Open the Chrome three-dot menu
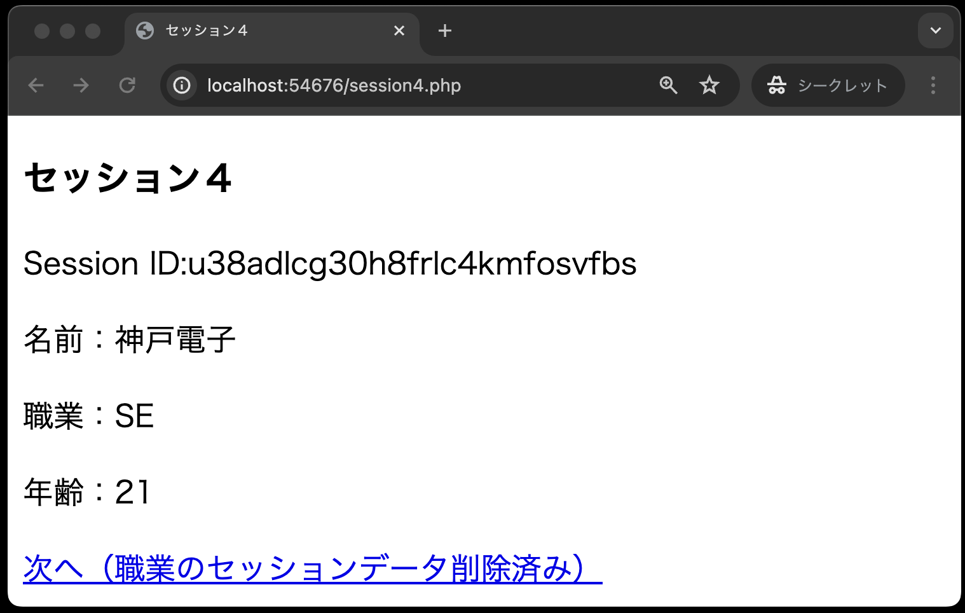 [933, 85]
